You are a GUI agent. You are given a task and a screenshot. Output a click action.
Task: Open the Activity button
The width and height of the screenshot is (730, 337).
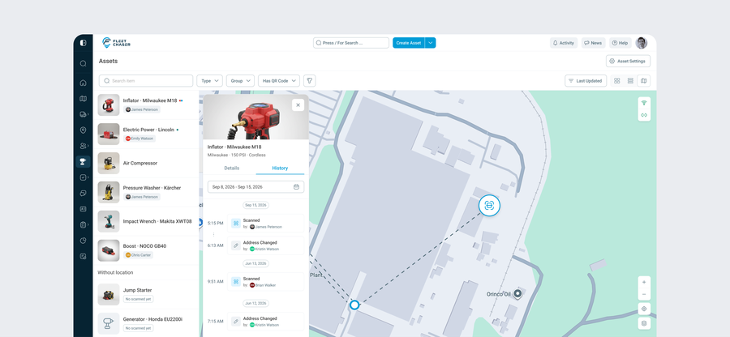pyautogui.click(x=564, y=43)
